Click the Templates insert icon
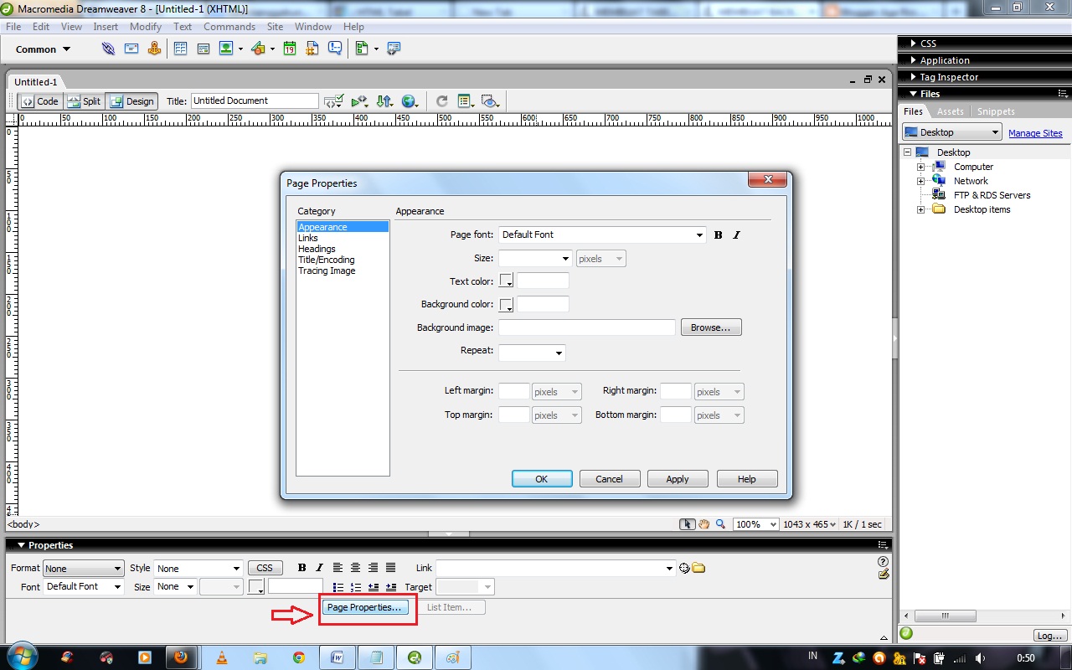1072x670 pixels. [x=362, y=49]
